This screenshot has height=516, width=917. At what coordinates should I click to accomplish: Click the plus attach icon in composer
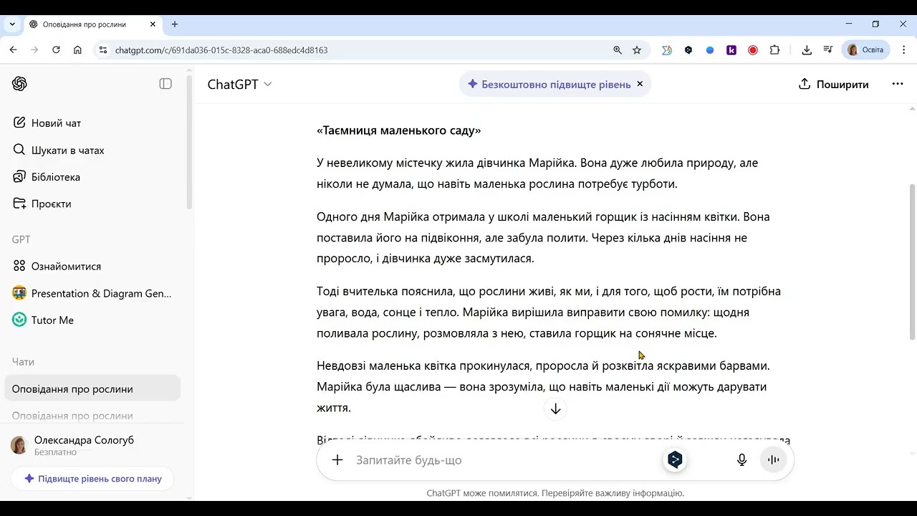(x=337, y=460)
